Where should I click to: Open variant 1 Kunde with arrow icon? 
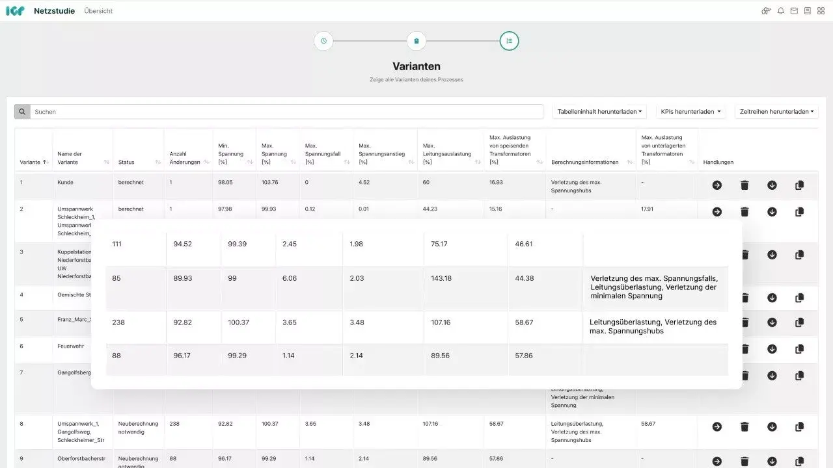coord(717,185)
